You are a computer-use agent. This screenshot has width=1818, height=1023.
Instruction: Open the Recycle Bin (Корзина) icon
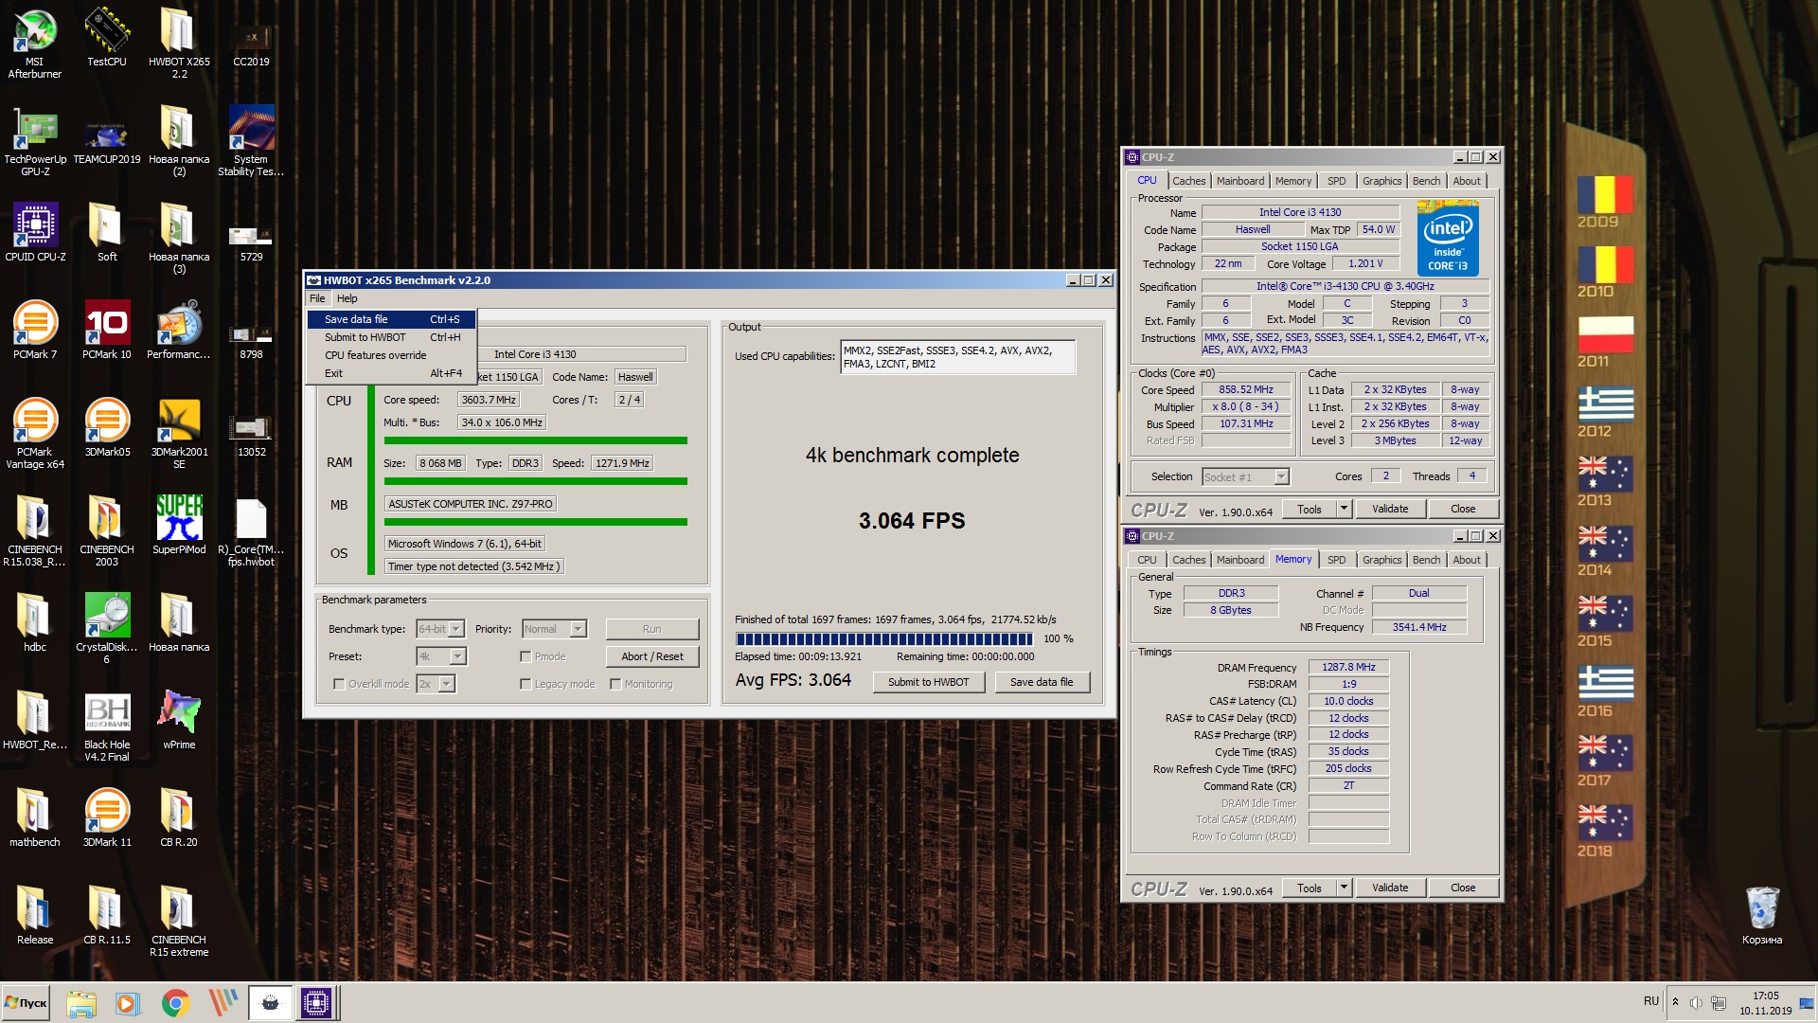pyautogui.click(x=1762, y=915)
